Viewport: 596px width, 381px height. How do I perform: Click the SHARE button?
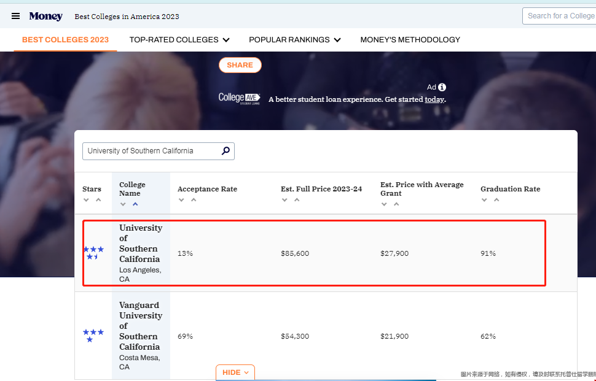pos(240,65)
